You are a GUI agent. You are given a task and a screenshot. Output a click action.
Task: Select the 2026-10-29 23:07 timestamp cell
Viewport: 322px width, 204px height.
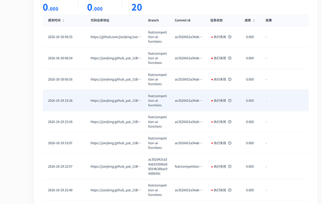tap(60, 143)
